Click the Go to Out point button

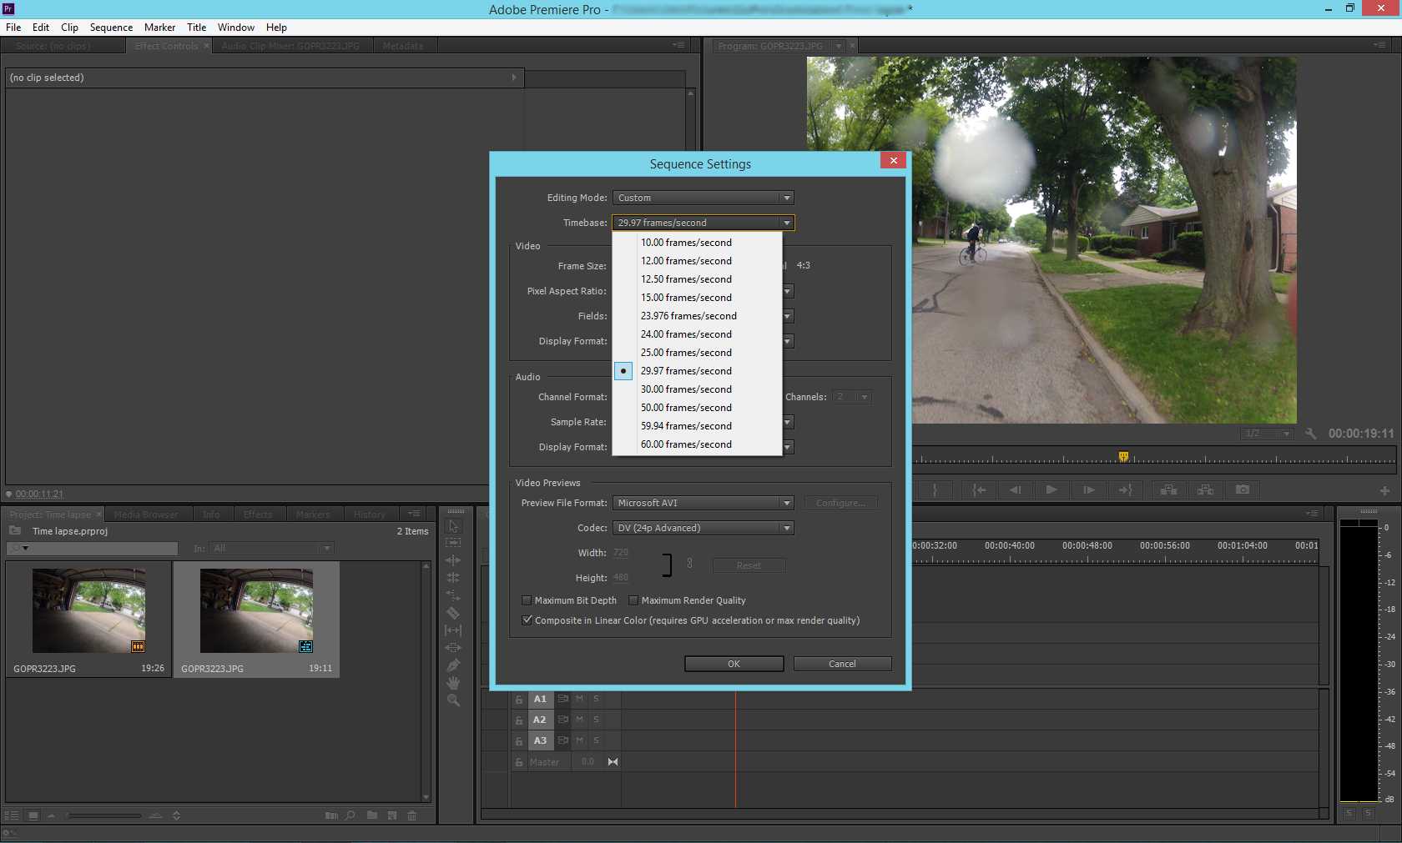[1125, 490]
